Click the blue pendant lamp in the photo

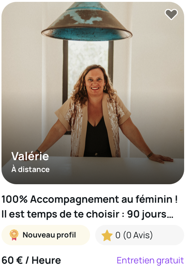(x=87, y=21)
